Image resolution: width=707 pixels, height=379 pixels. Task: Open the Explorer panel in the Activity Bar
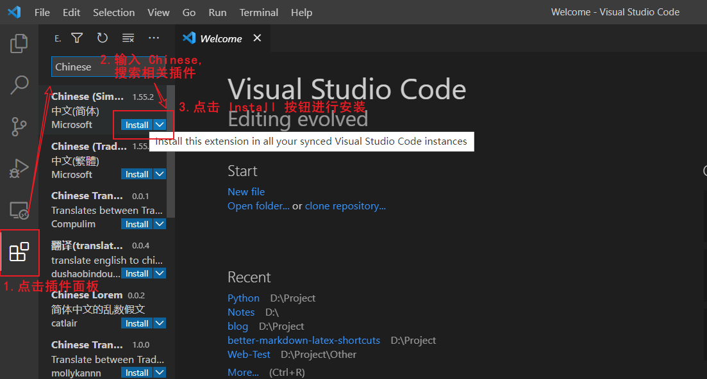pyautogui.click(x=19, y=43)
